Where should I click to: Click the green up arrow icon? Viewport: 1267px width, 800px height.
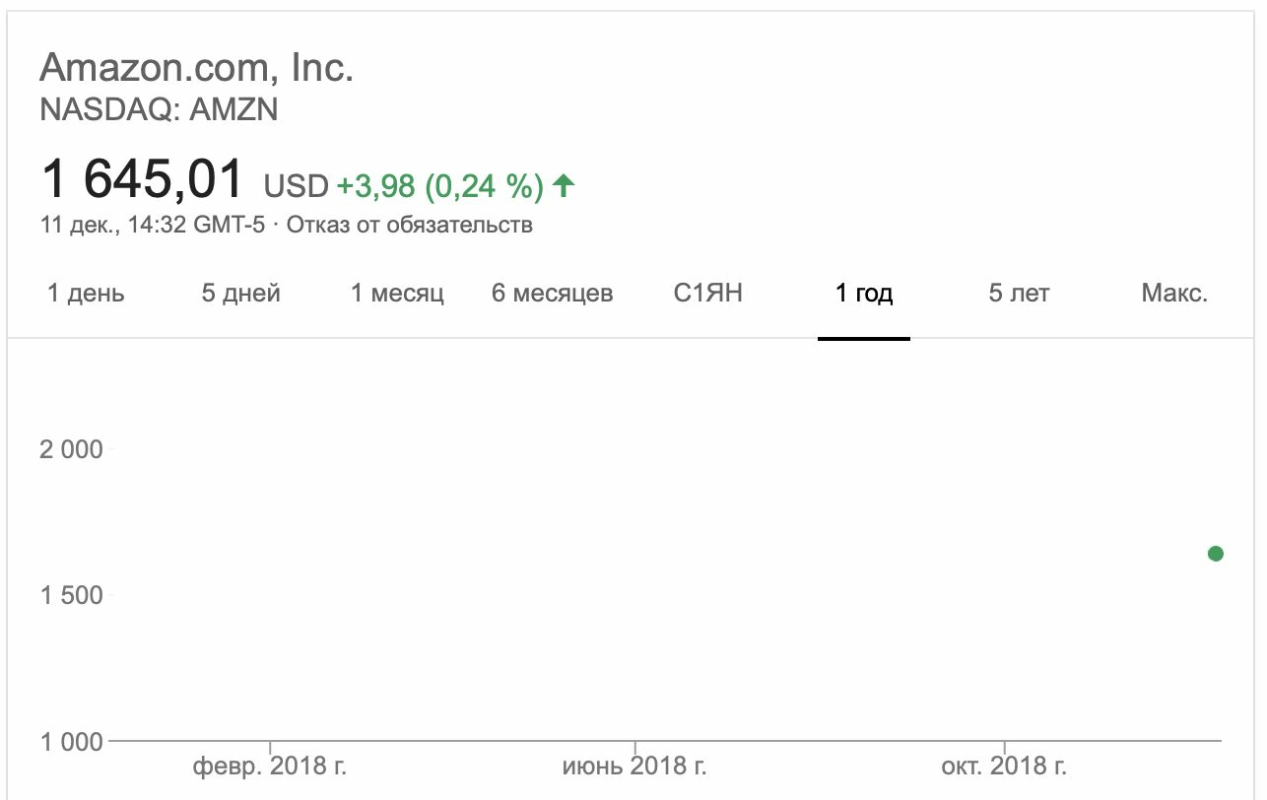(563, 185)
